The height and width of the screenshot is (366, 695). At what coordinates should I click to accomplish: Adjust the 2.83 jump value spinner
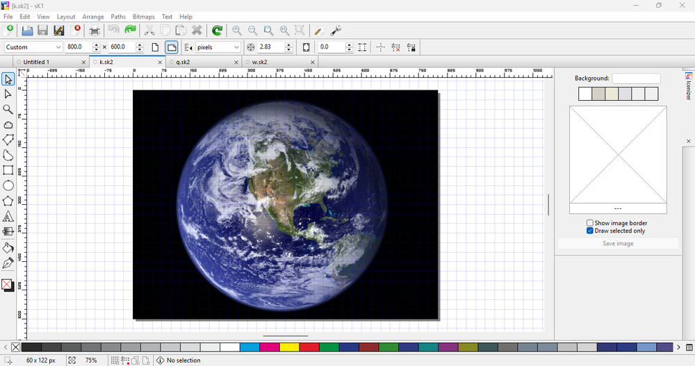288,47
